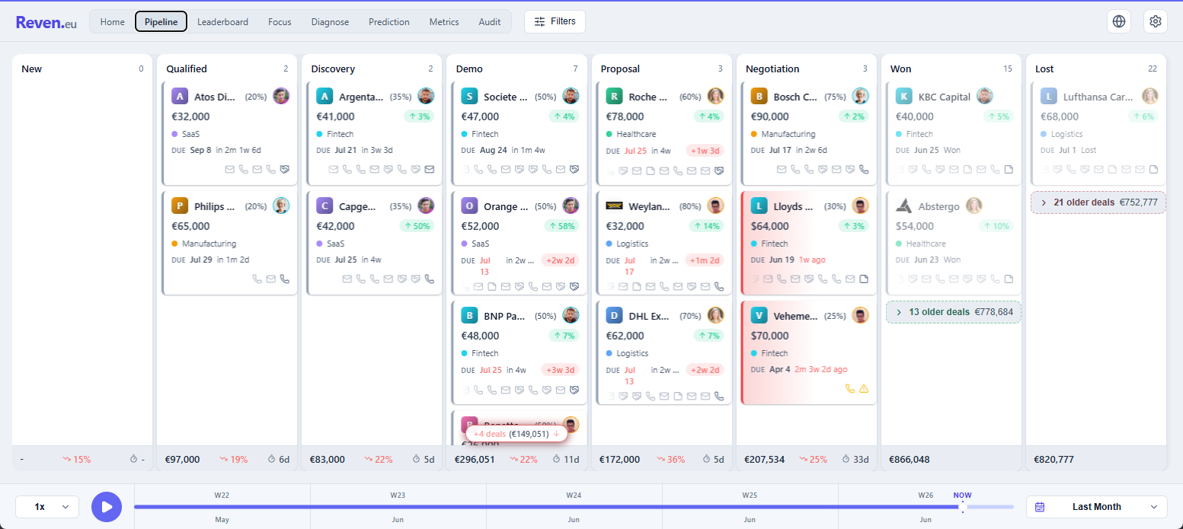This screenshot has width=1183, height=529.
Task: Click the +1w 3d delay badge on Roche card
Action: (704, 151)
